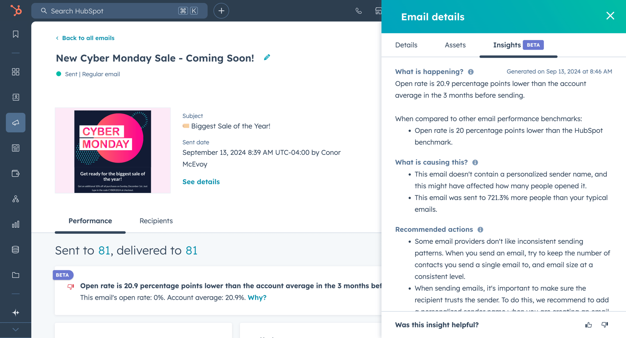This screenshot has width=626, height=338.
Task: Click the plus create button in top bar
Action: coord(221,11)
